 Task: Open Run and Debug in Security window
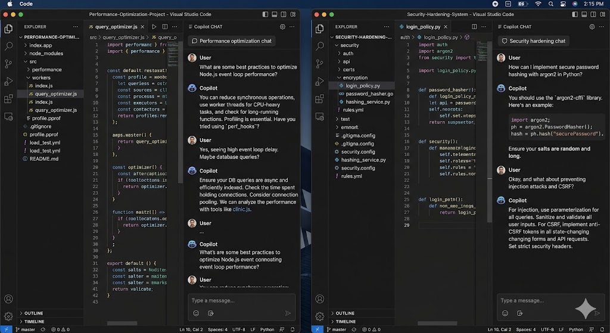pyautogui.click(x=319, y=81)
